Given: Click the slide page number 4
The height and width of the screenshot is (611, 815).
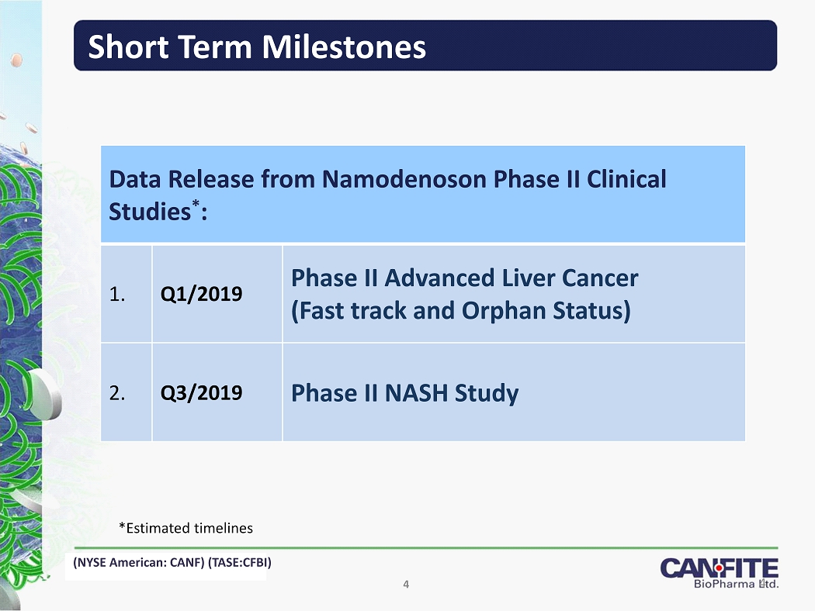Looking at the screenshot, I should 406,584.
